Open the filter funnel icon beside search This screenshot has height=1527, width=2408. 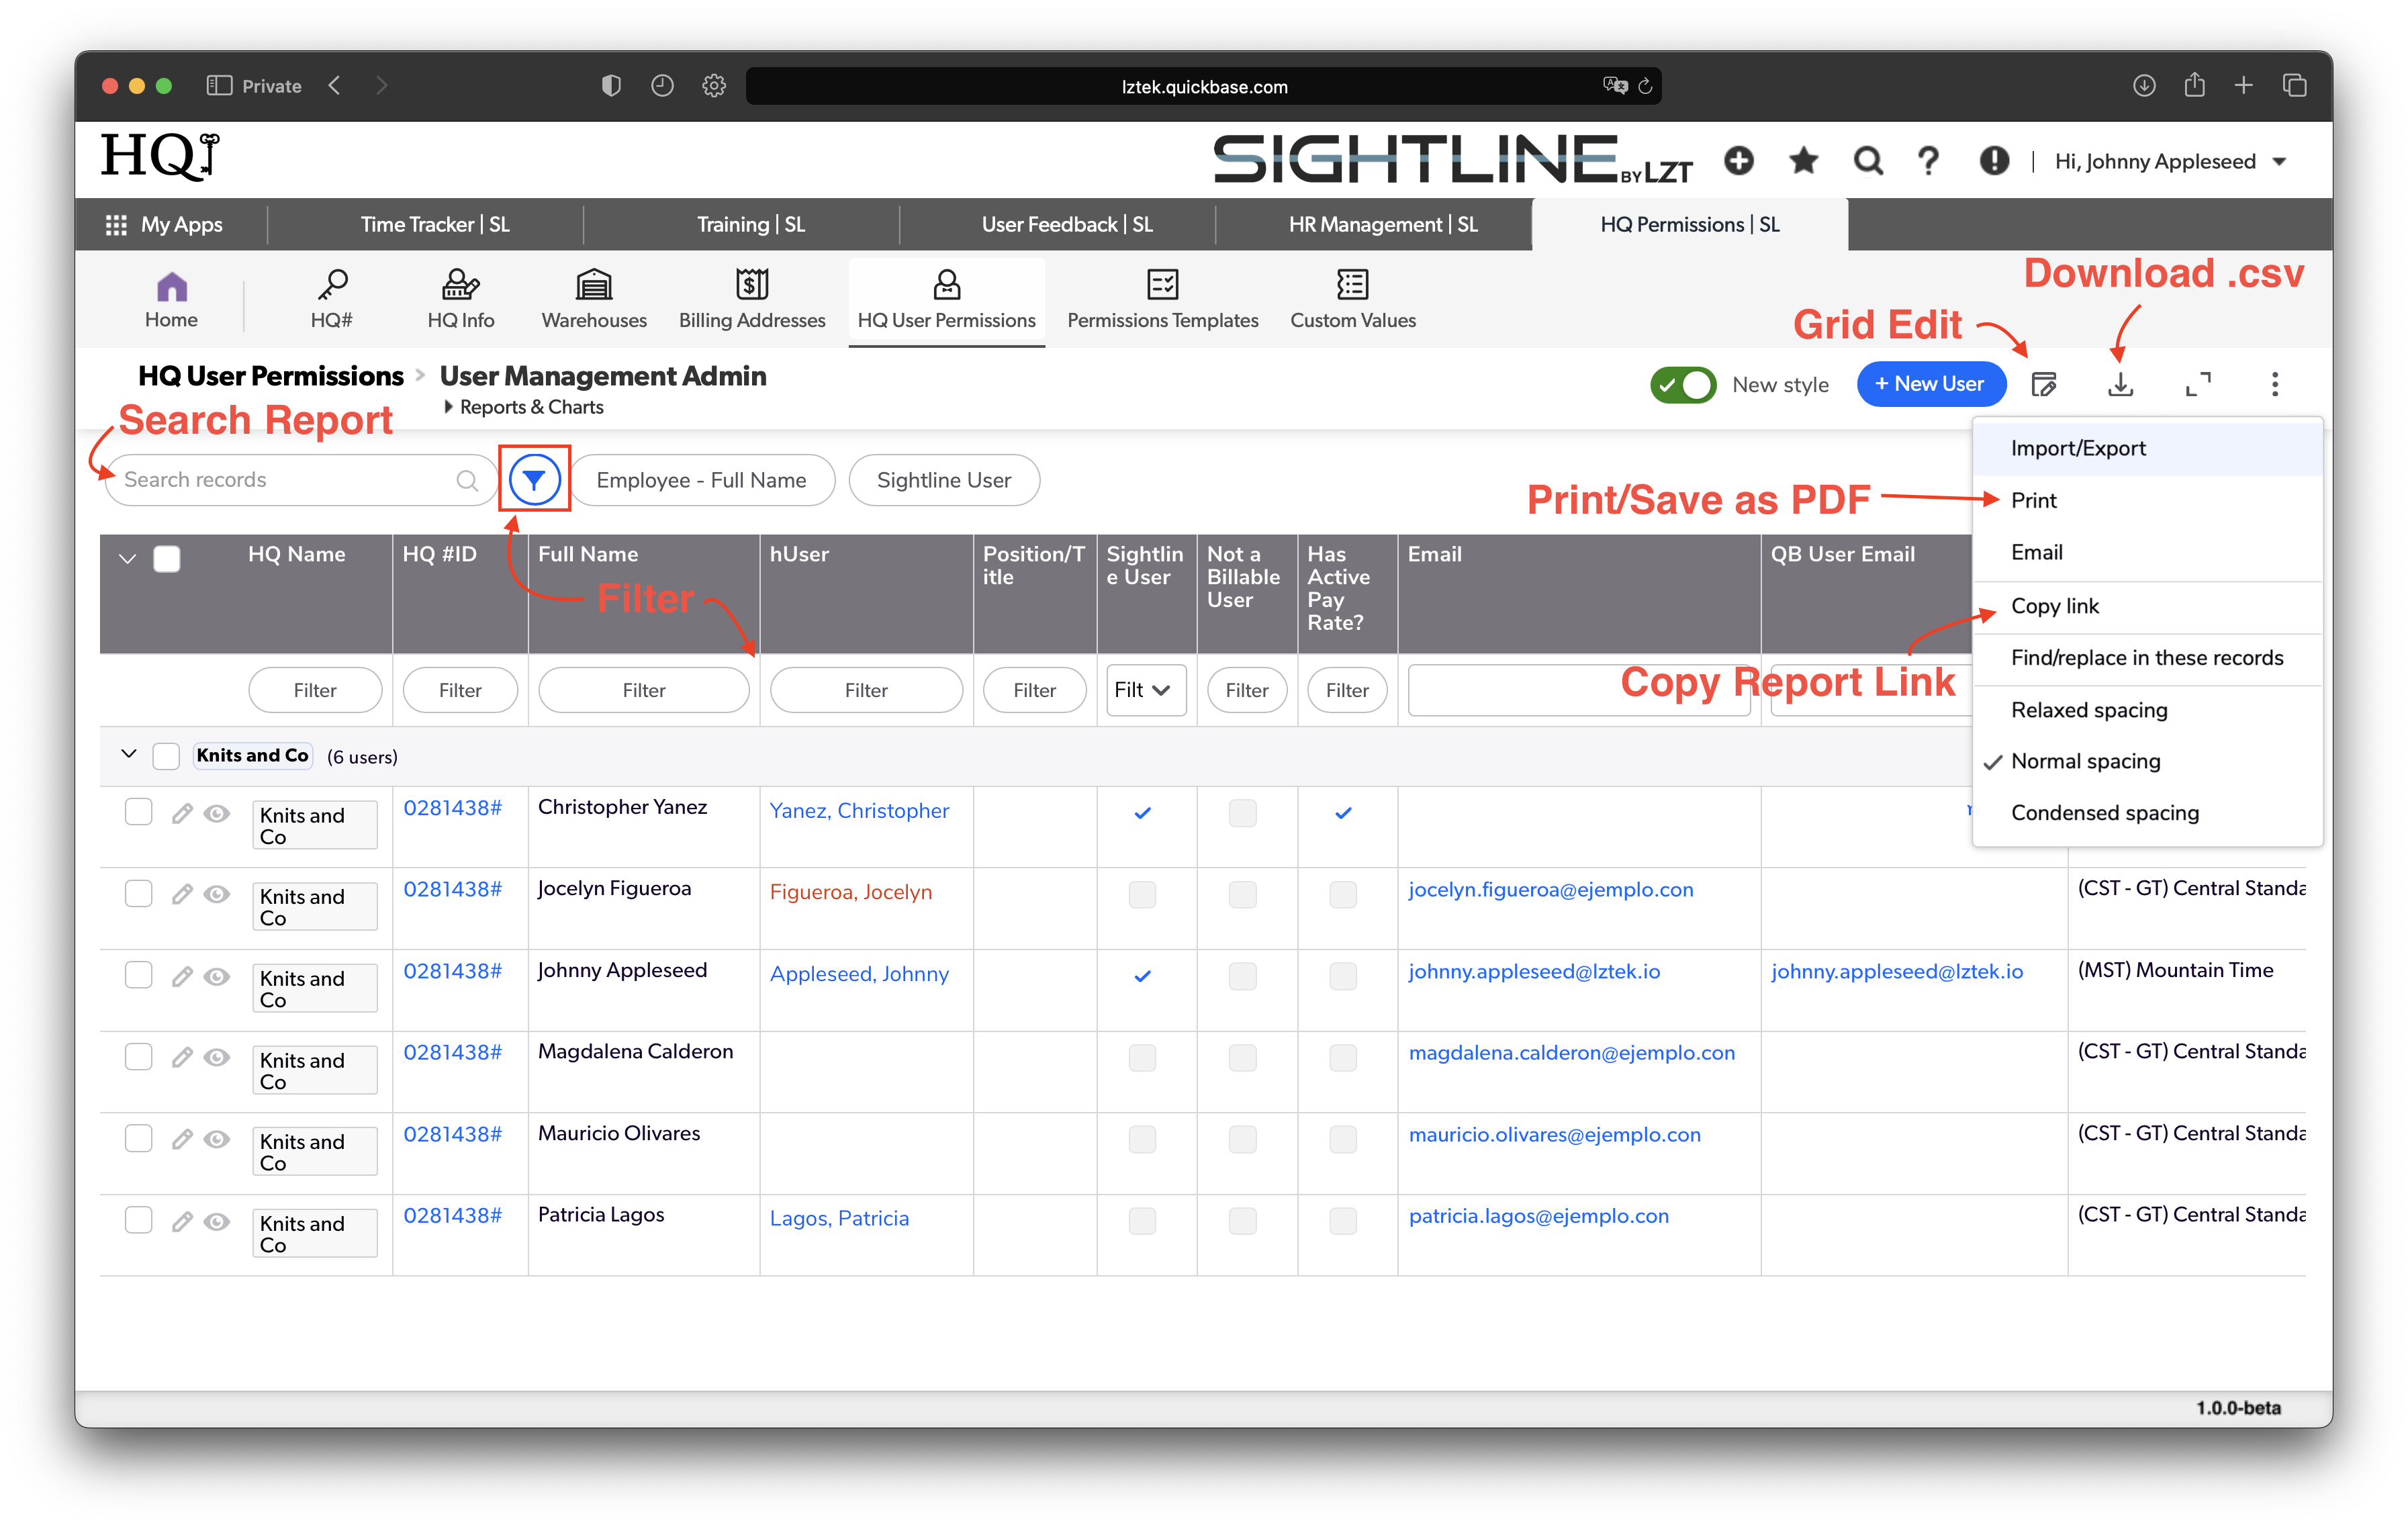pos(534,479)
